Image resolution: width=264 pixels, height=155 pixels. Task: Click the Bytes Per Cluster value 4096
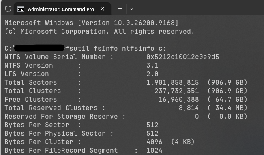pos(154,142)
